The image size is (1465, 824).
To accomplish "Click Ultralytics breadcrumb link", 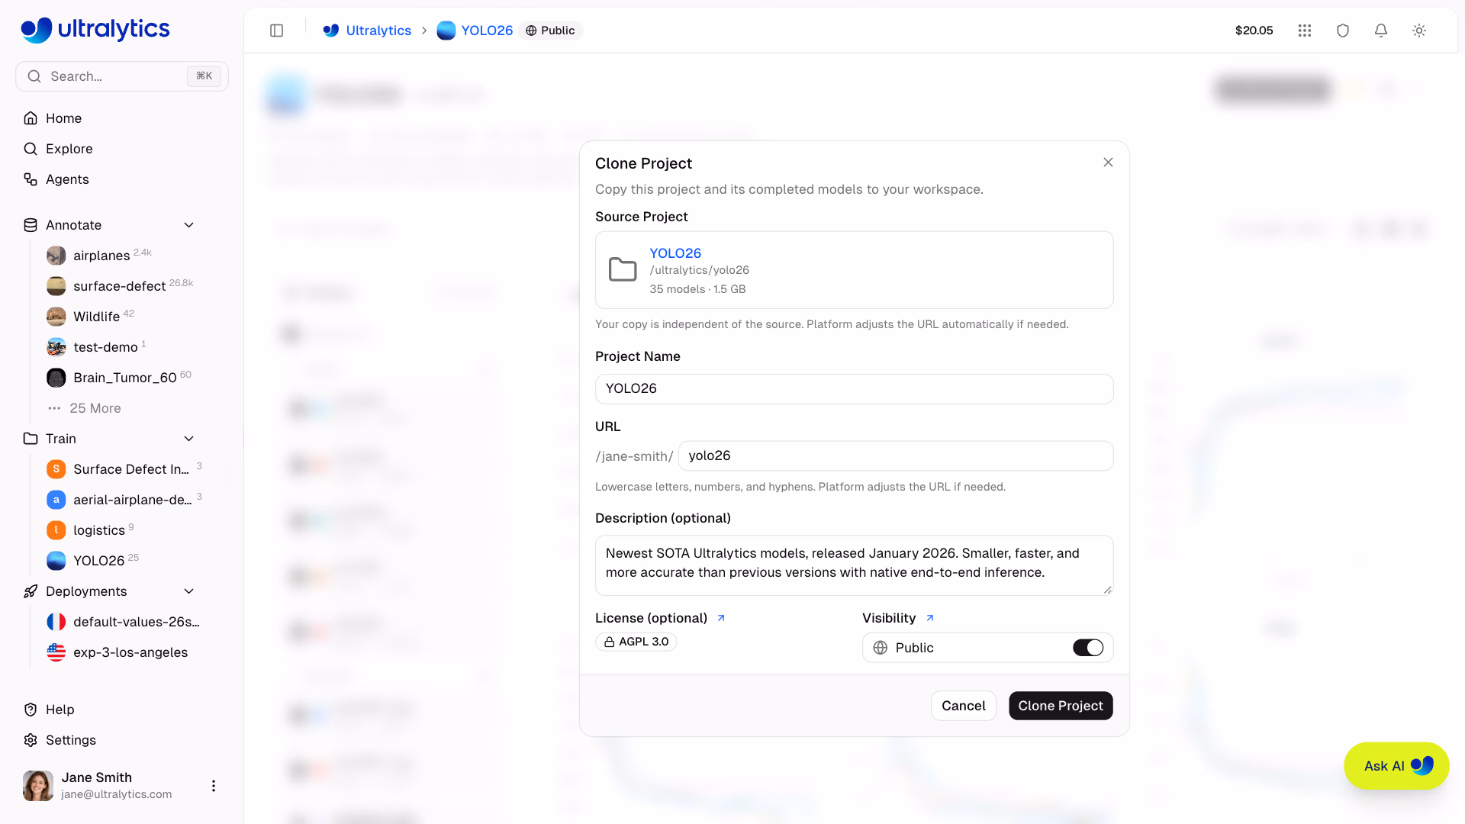I will tap(378, 31).
